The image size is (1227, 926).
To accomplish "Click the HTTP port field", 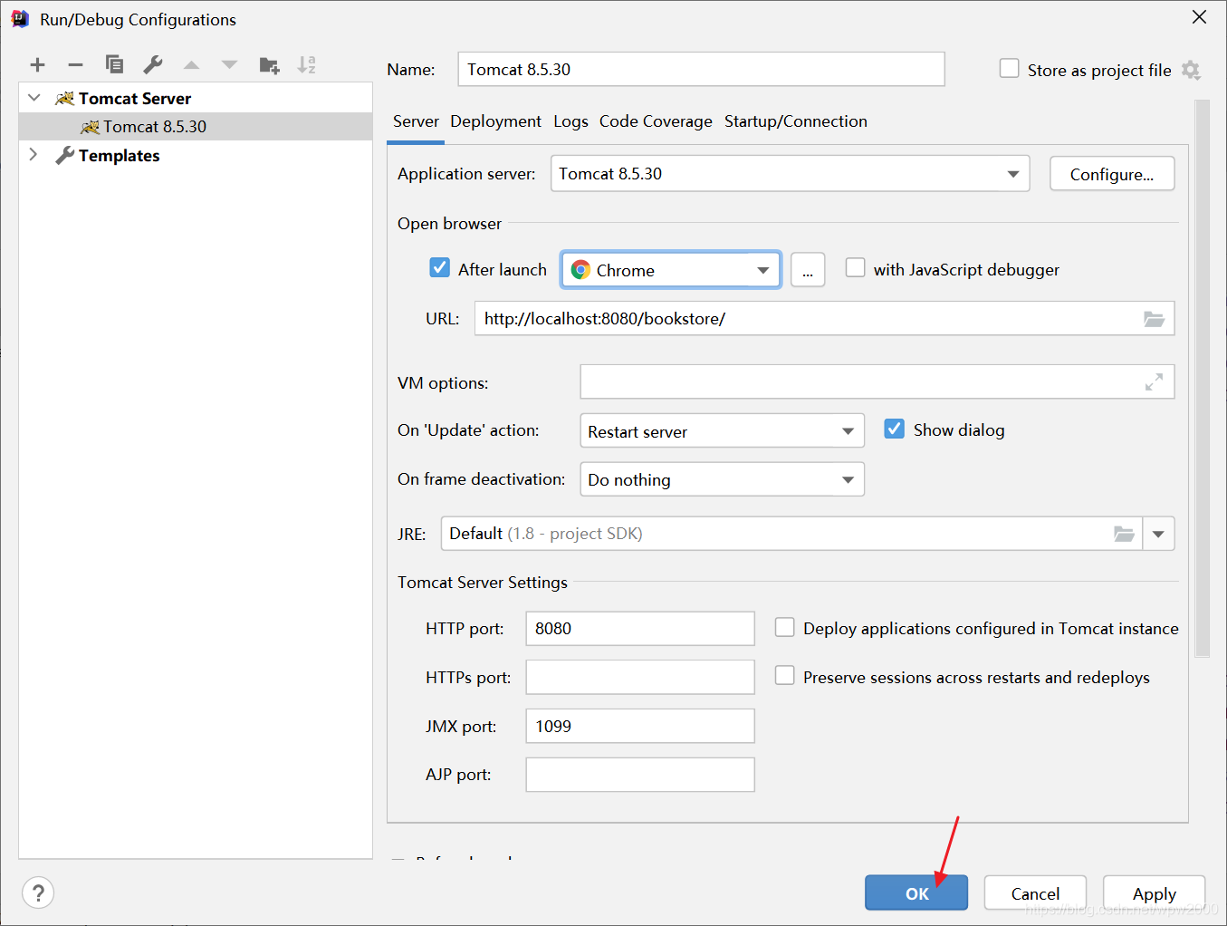I will point(640,629).
